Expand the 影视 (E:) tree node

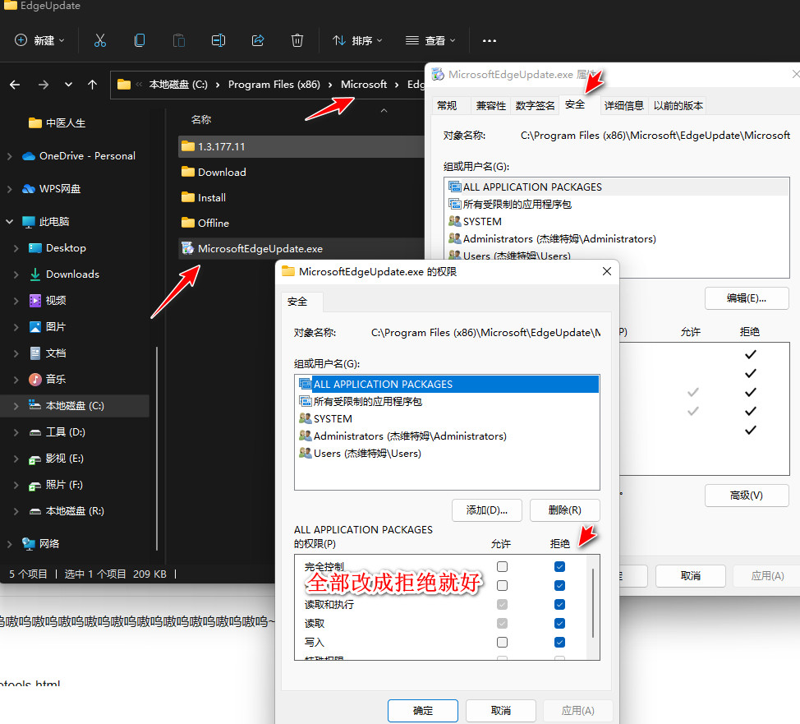point(16,459)
